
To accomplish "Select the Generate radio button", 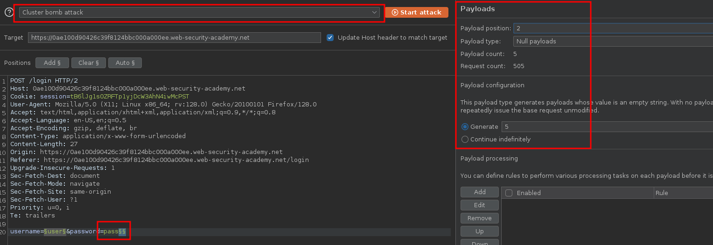I will point(465,127).
